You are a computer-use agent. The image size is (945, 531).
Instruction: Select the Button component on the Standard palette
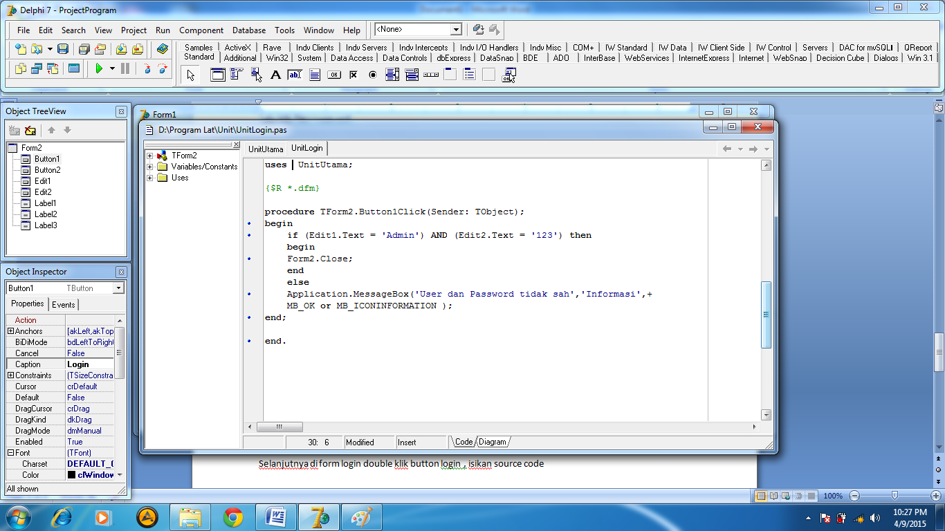click(334, 75)
